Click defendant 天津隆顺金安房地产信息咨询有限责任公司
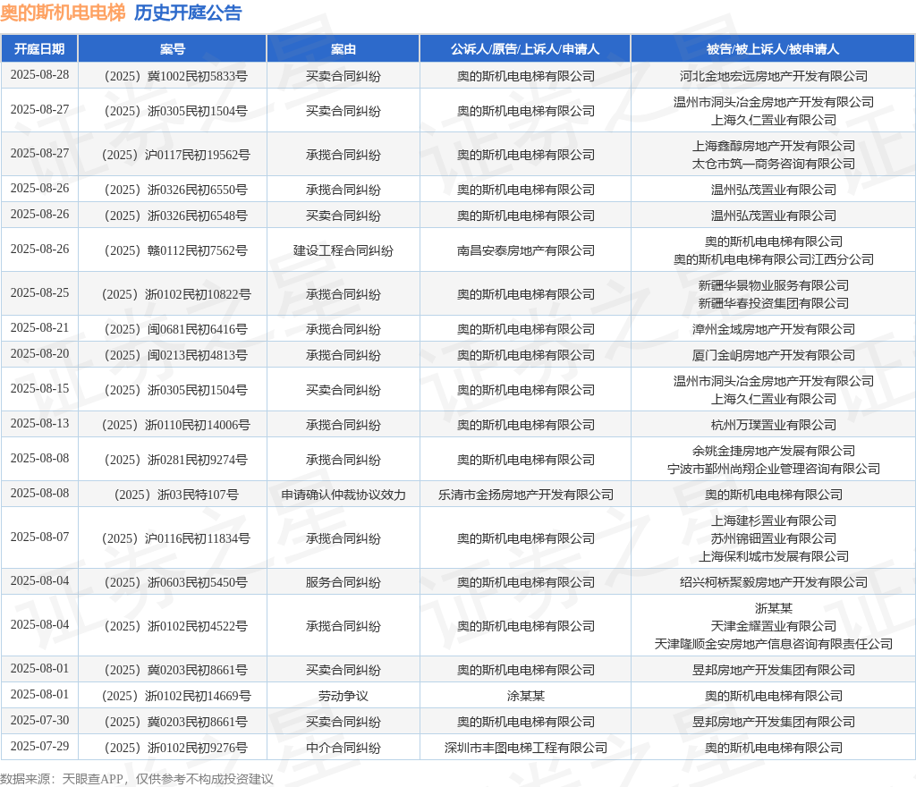 pyautogui.click(x=774, y=643)
